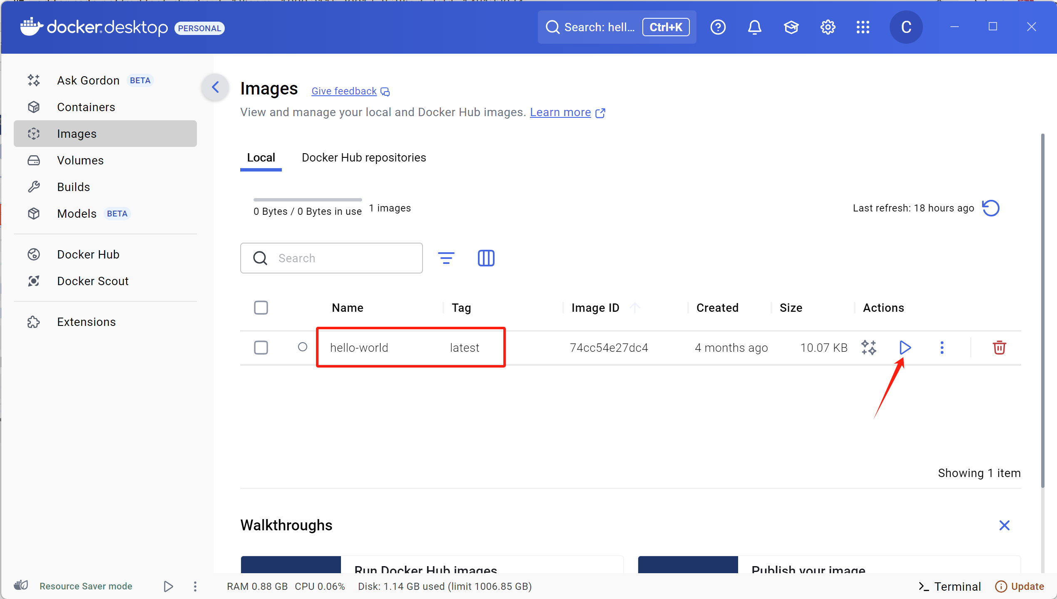The height and width of the screenshot is (599, 1057).
Task: Open the filter options icon
Action: coord(446,258)
